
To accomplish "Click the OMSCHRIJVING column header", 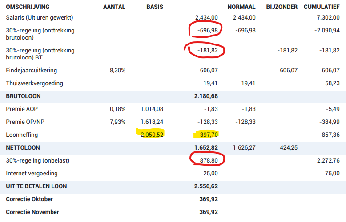I will 28,7.
